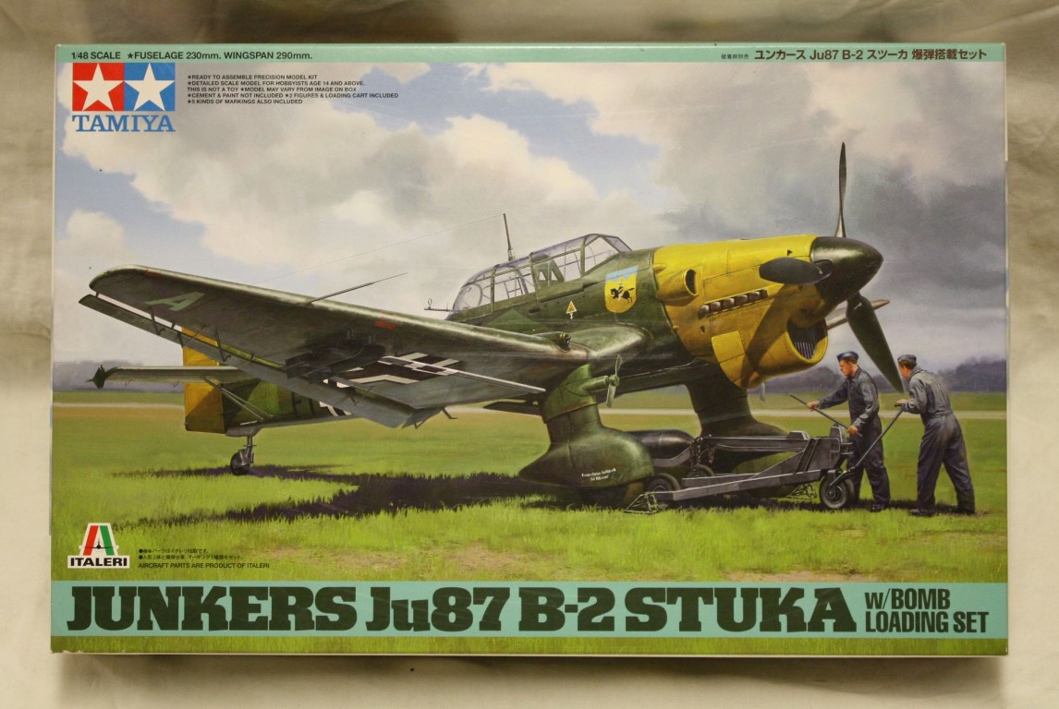Click the text "w/BOMB LOADING SET"
Viewport: 1059px width, 709px height.
coord(926,610)
